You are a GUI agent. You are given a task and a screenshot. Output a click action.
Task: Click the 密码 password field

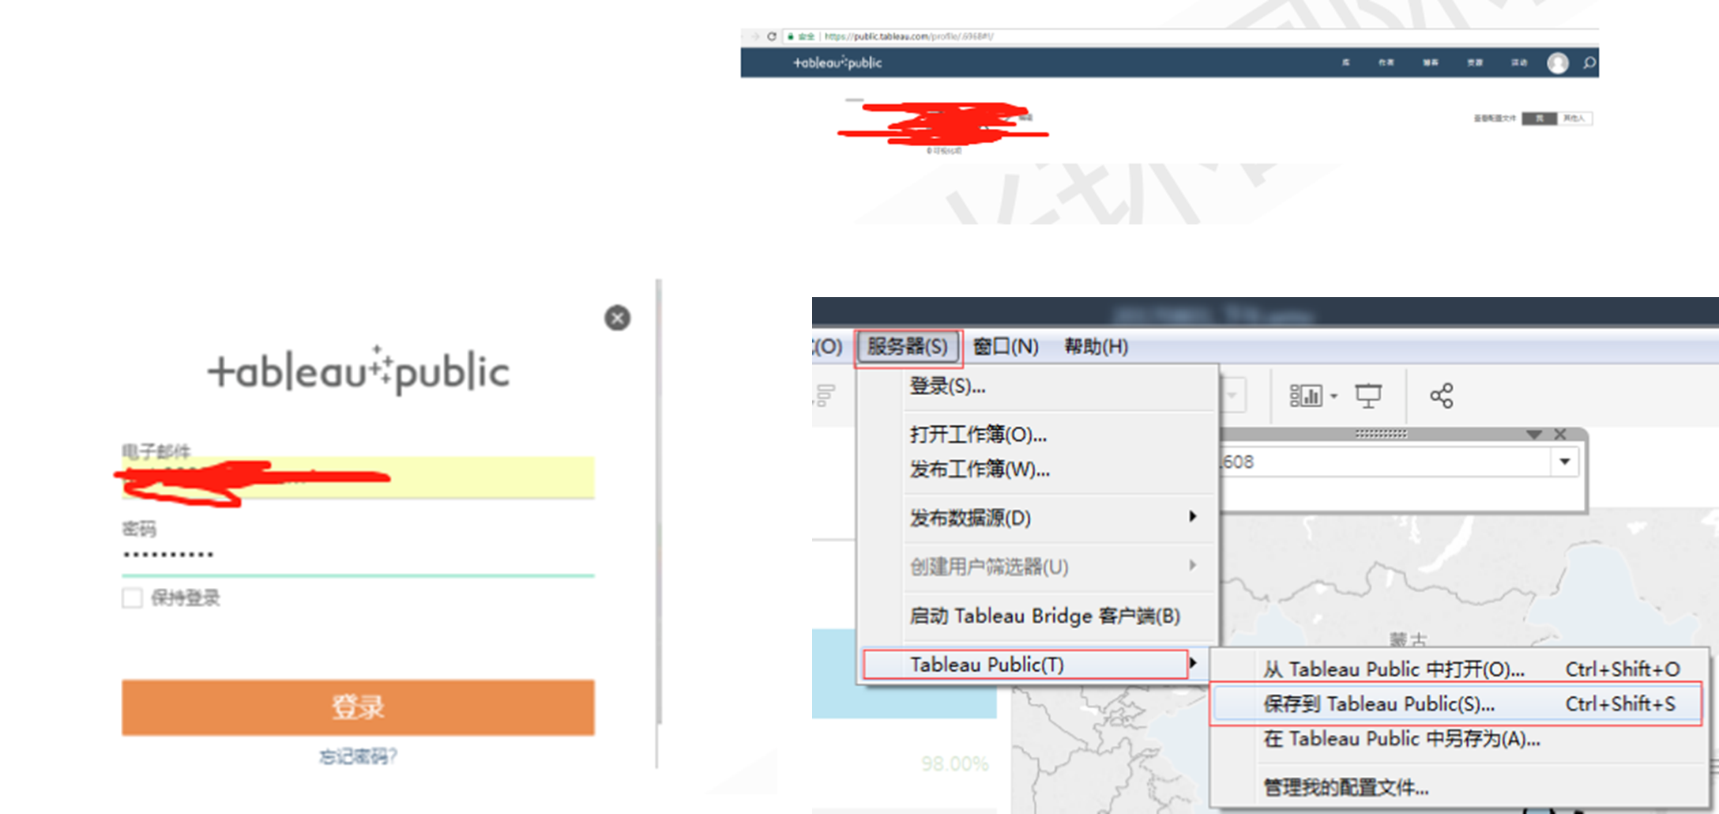[x=358, y=555]
